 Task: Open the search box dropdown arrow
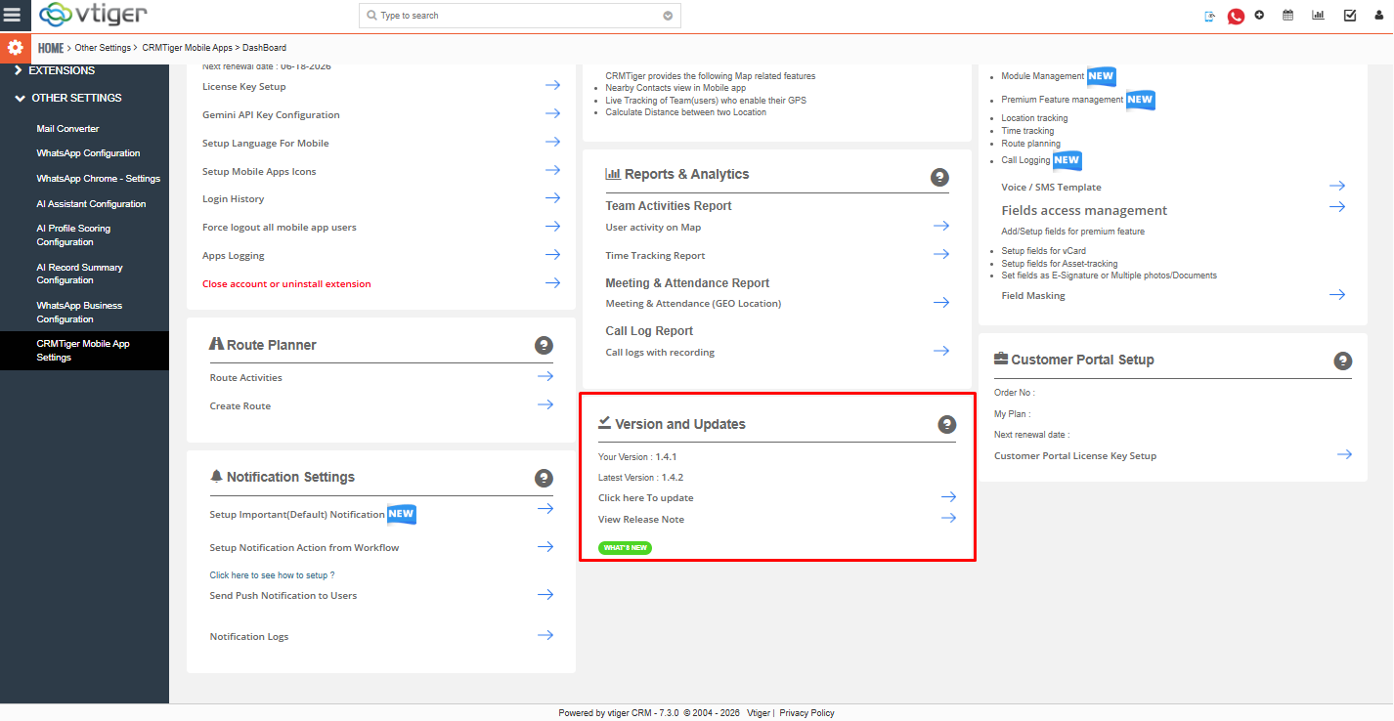(668, 16)
